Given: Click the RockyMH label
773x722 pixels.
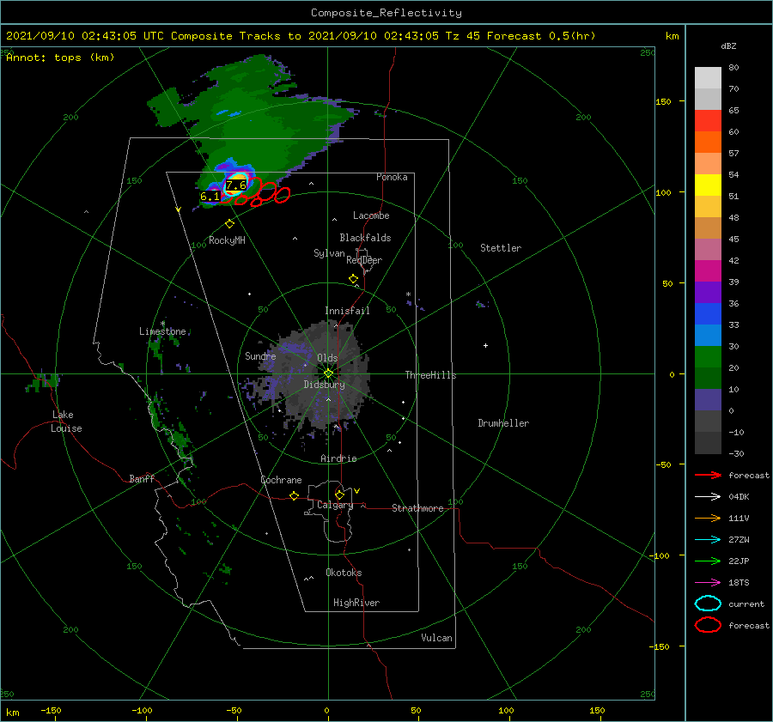Looking at the screenshot, I should point(227,240).
